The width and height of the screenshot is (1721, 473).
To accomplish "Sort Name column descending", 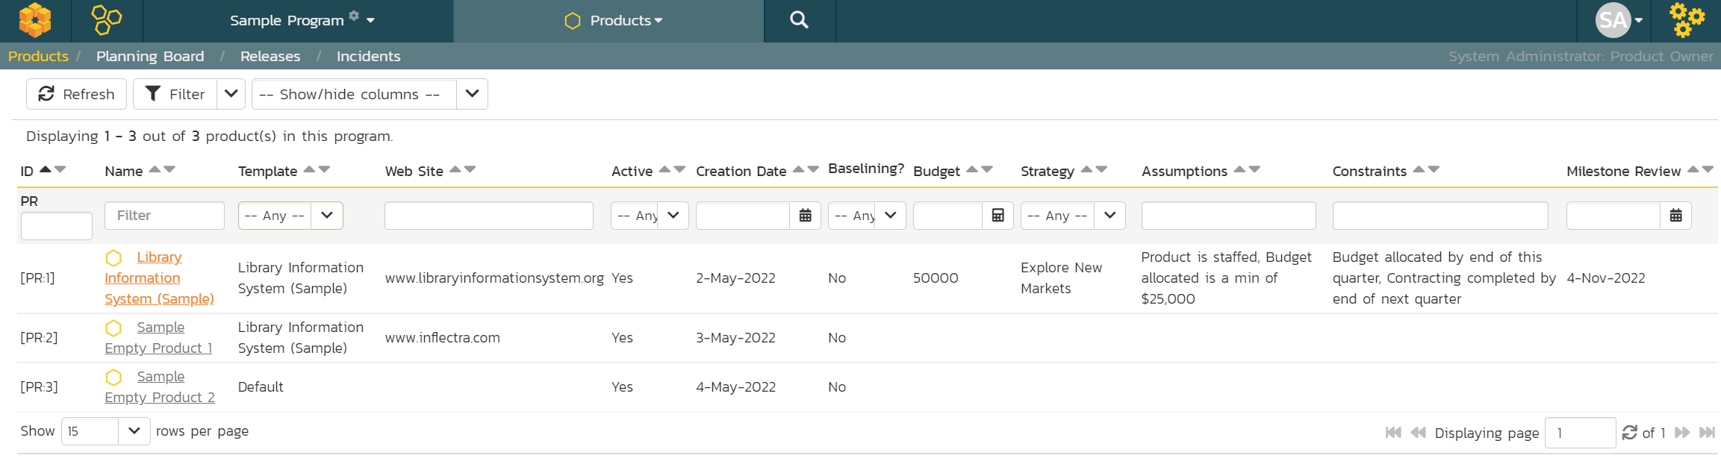I will (x=169, y=169).
